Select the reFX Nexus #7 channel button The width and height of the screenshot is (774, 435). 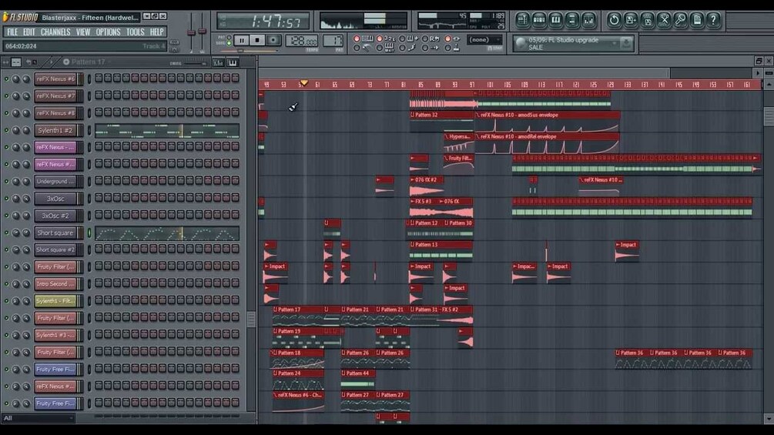tap(55, 96)
